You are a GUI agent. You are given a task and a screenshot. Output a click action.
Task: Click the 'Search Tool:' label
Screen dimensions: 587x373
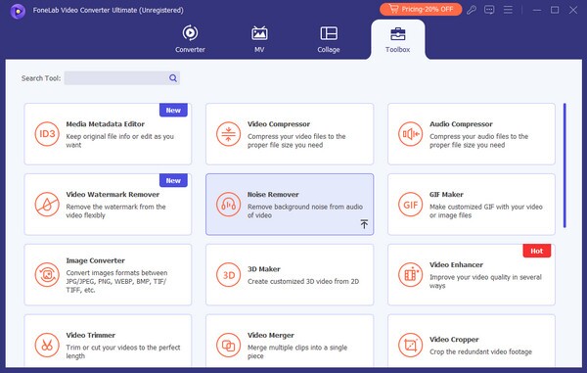[41, 78]
